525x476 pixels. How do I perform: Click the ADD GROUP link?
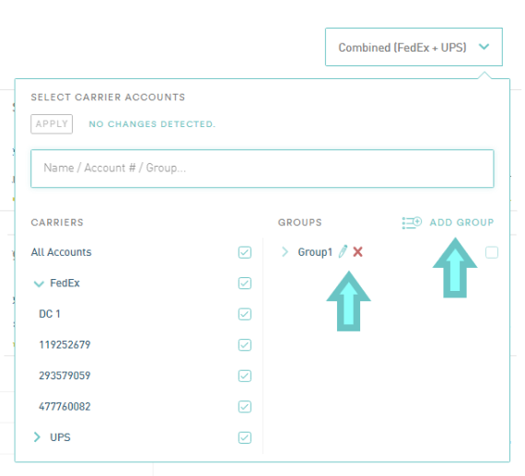[461, 223]
